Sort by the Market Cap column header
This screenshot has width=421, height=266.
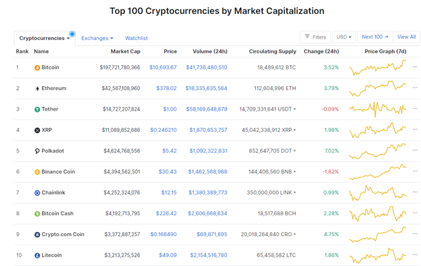[x=126, y=51]
